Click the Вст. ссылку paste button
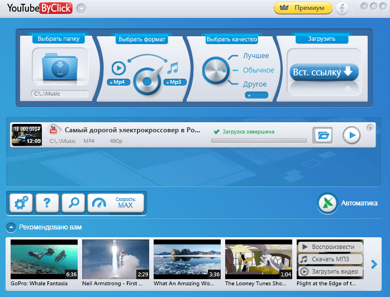The height and width of the screenshot is (297, 390). pos(322,73)
